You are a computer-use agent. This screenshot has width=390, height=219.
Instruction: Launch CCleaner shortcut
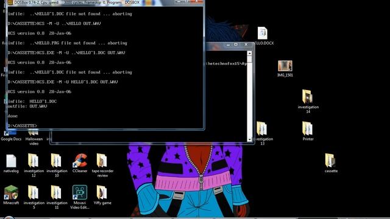pyautogui.click(x=80, y=161)
